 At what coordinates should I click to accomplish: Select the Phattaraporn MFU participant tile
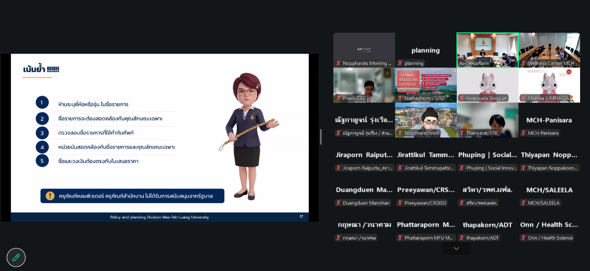pos(426,225)
